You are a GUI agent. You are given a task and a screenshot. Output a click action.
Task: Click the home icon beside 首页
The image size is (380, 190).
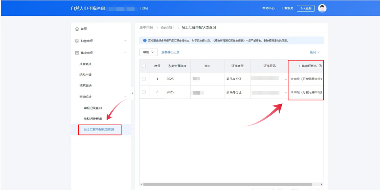[77, 29]
